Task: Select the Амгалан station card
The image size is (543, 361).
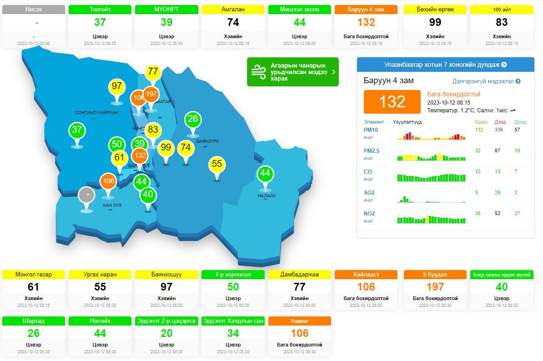Action: pyautogui.click(x=233, y=26)
